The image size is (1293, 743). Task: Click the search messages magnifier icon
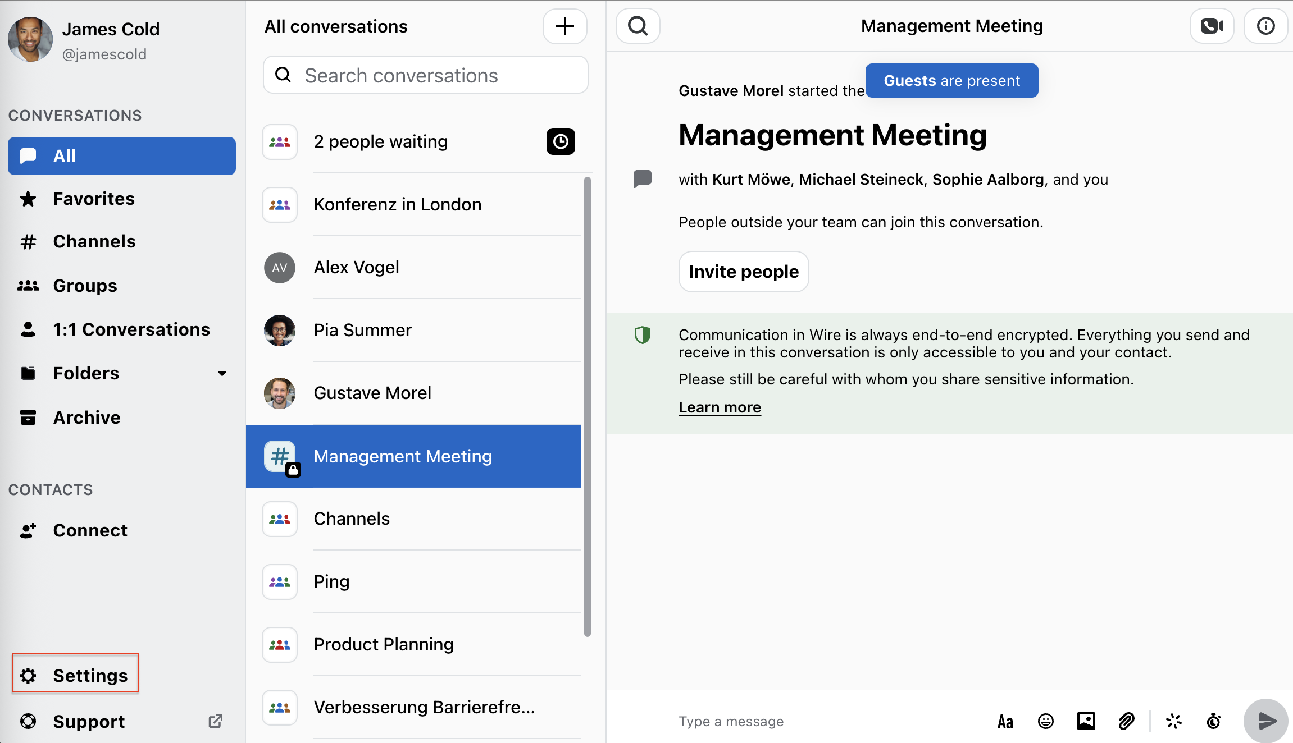point(638,26)
